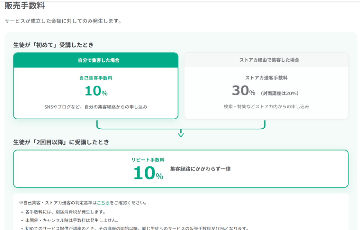Screen dimensions: 360x230
Task: Click the 自己集客手数料 label
Action: tap(96, 78)
